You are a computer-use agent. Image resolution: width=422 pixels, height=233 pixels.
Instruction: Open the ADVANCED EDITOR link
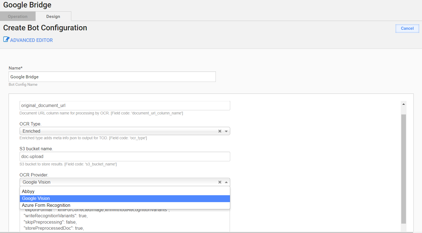(x=32, y=40)
